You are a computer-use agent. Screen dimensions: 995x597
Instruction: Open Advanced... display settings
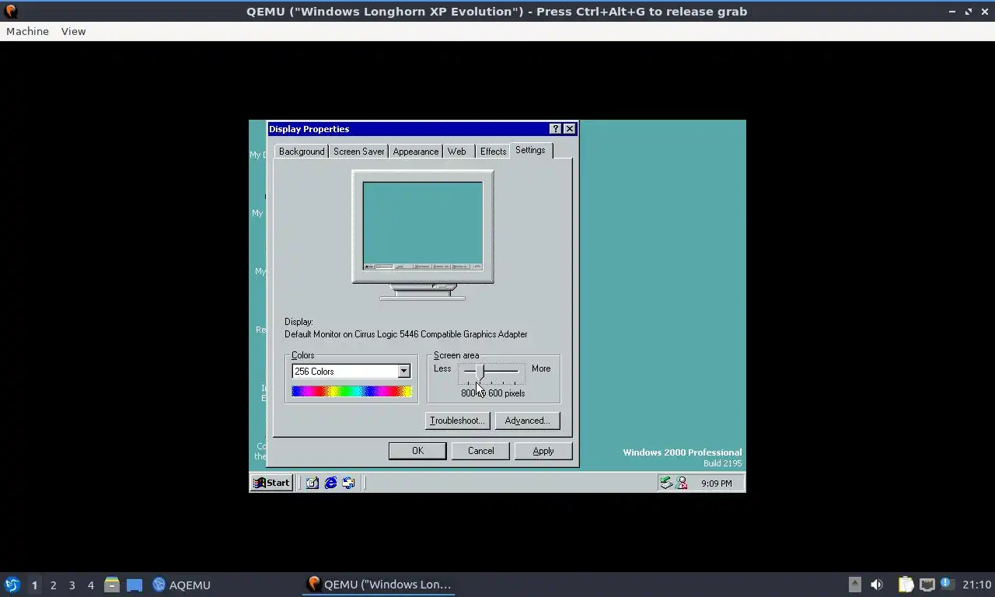coord(527,421)
